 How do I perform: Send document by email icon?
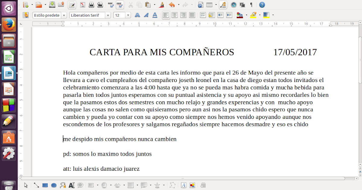61,5
